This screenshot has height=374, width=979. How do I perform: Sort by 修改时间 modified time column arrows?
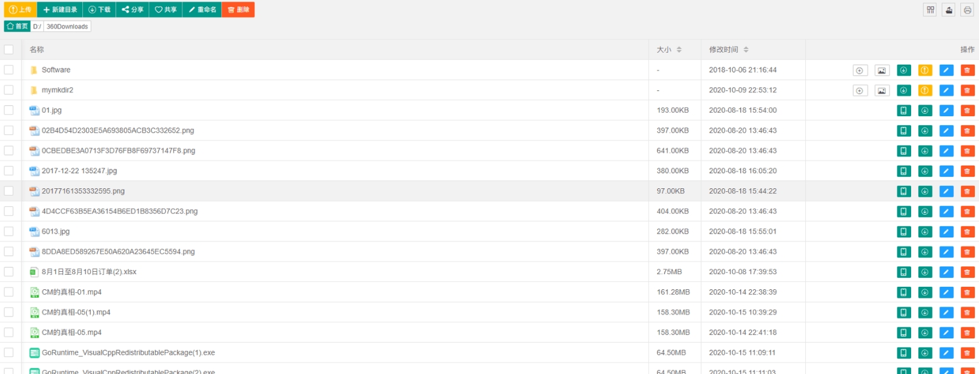coord(746,50)
